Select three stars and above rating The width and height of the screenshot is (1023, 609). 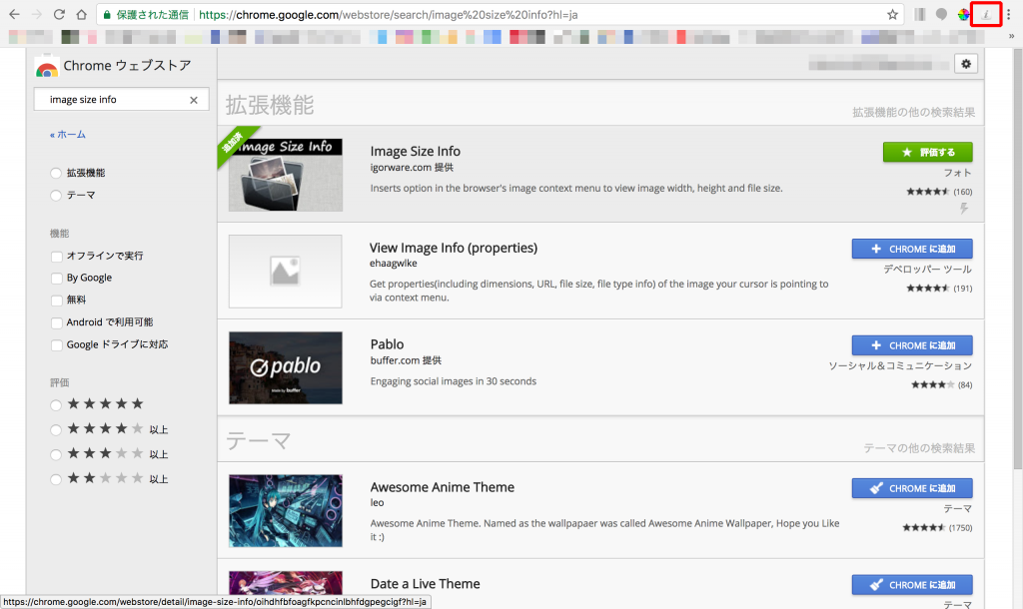[x=56, y=454]
